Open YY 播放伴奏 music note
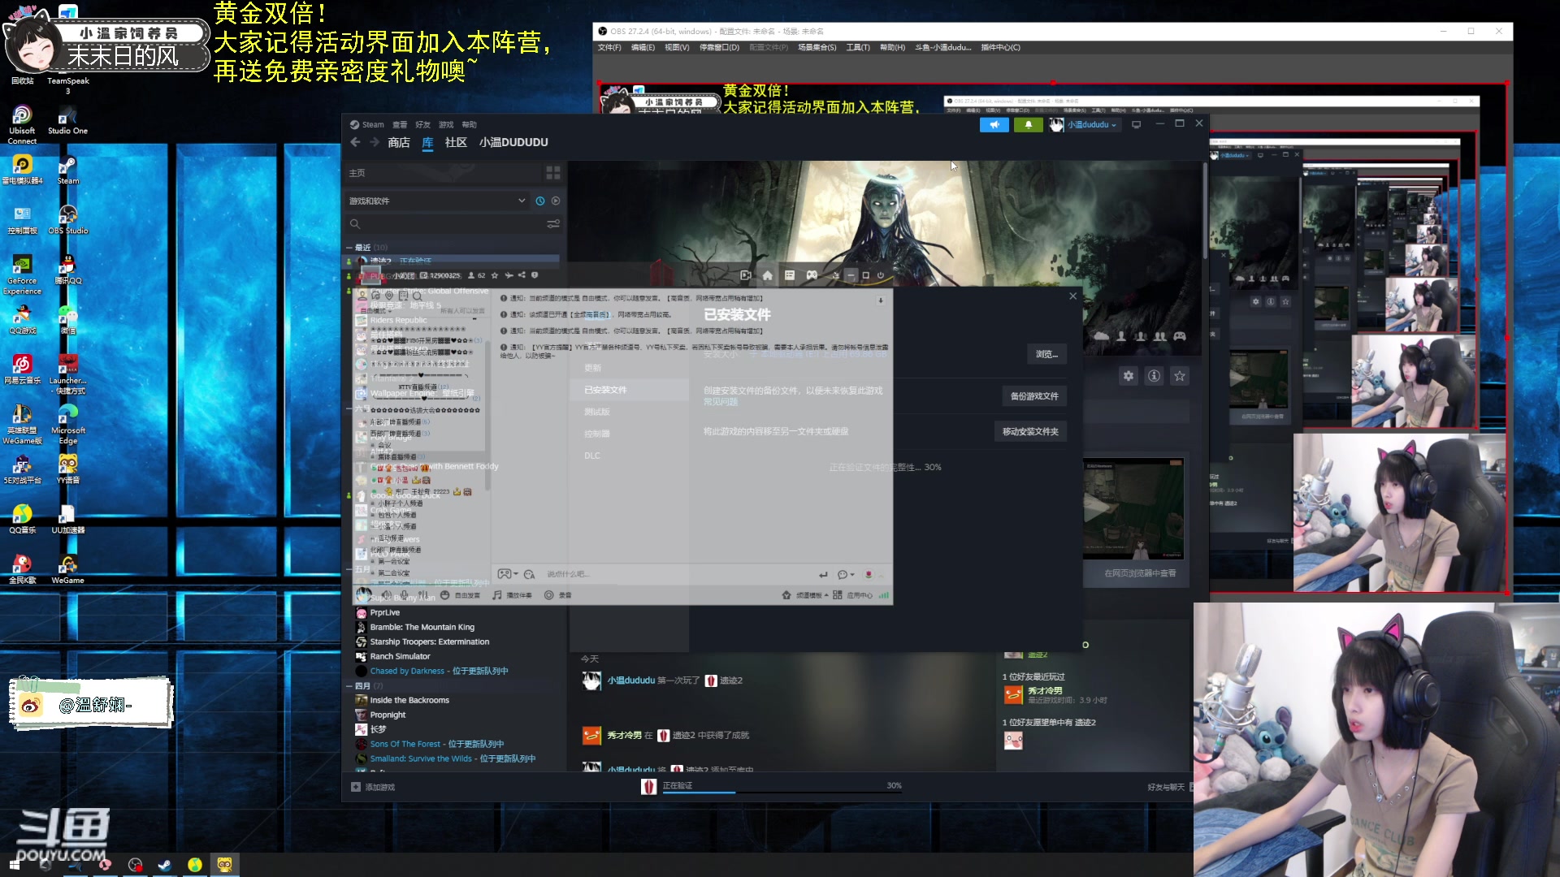Image resolution: width=1560 pixels, height=877 pixels. [x=497, y=595]
